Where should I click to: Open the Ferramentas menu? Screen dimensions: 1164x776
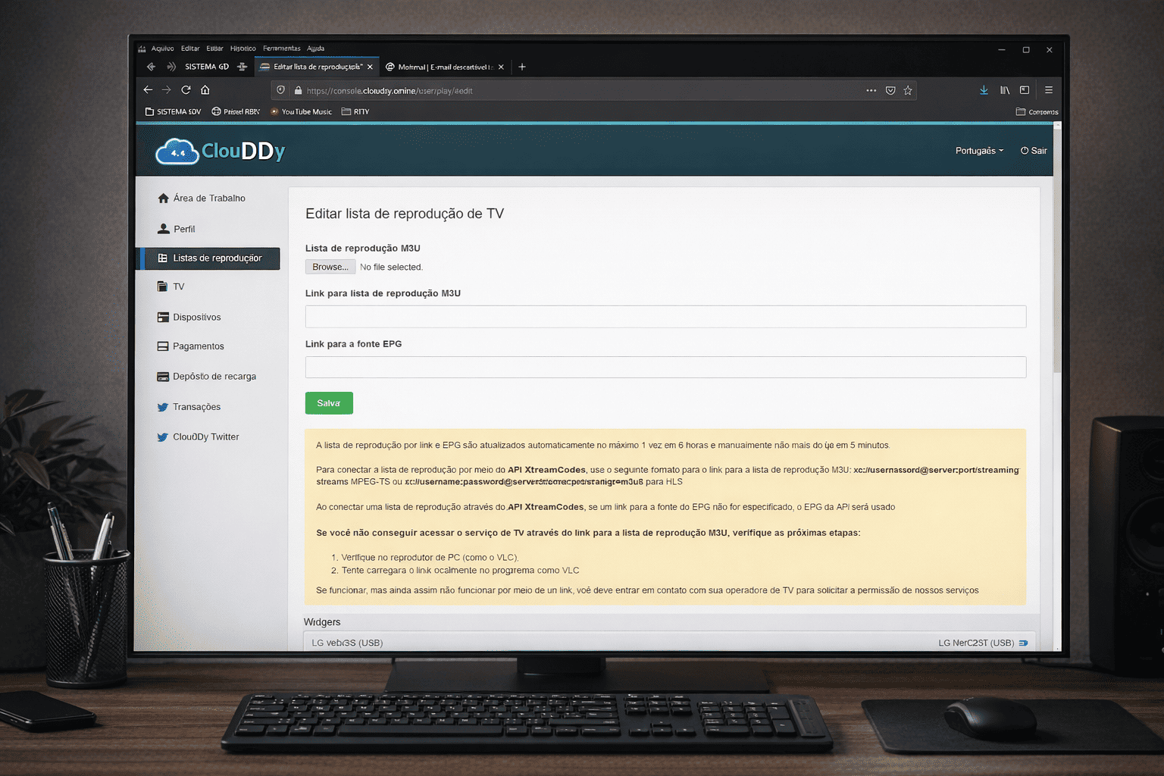tap(281, 48)
